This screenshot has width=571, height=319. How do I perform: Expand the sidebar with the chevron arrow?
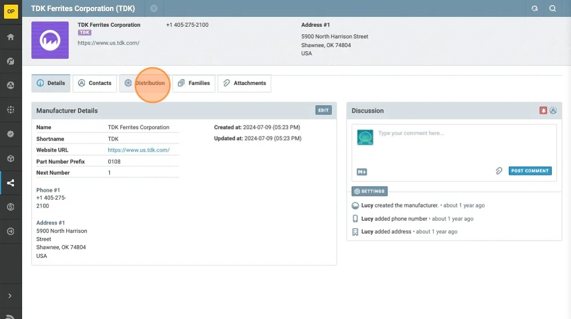click(10, 296)
